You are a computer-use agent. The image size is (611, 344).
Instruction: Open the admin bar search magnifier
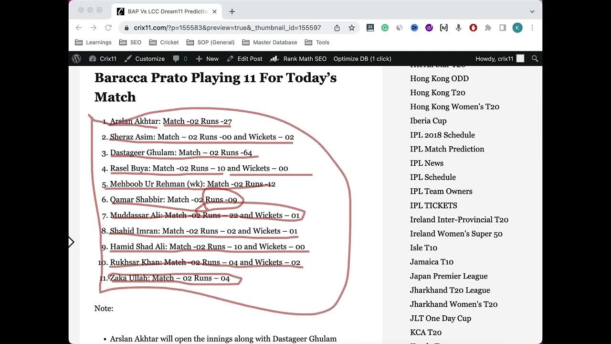tap(535, 59)
